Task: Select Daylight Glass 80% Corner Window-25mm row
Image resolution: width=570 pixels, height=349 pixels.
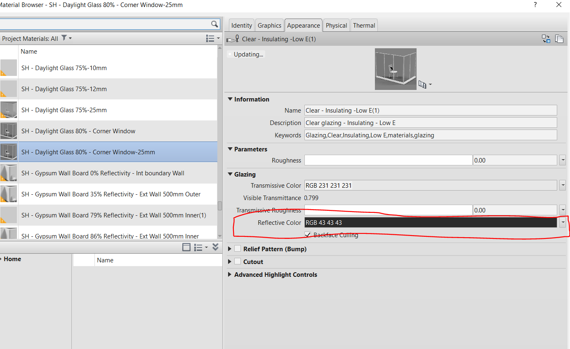Action: tap(108, 152)
